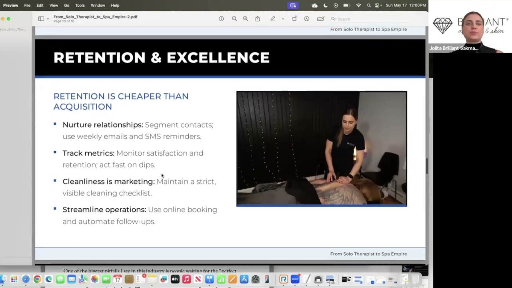Rotate the page with toolbar icon

pos(295,19)
